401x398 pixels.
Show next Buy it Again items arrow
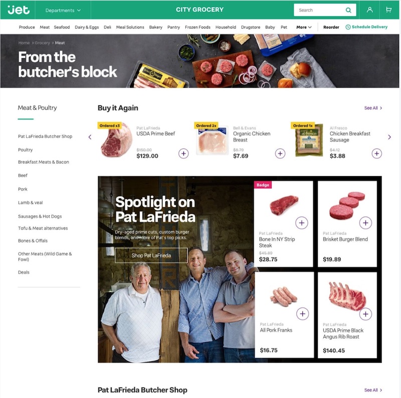[x=389, y=138]
